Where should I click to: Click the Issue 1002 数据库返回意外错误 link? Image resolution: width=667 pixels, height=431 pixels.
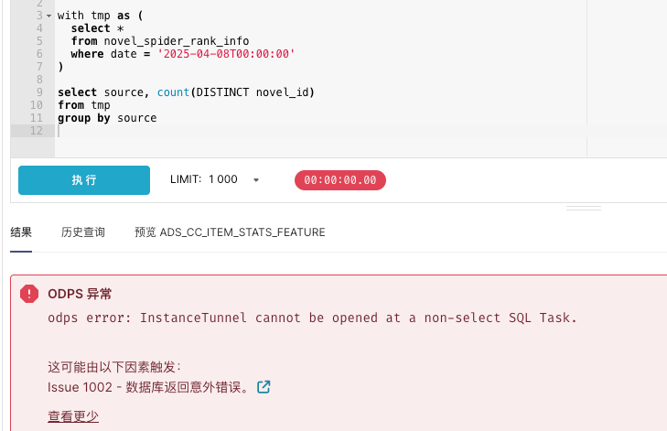click(148, 387)
